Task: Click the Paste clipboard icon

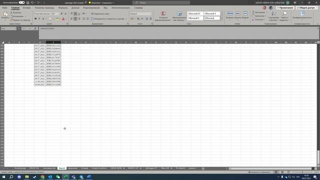Action: point(5,14)
